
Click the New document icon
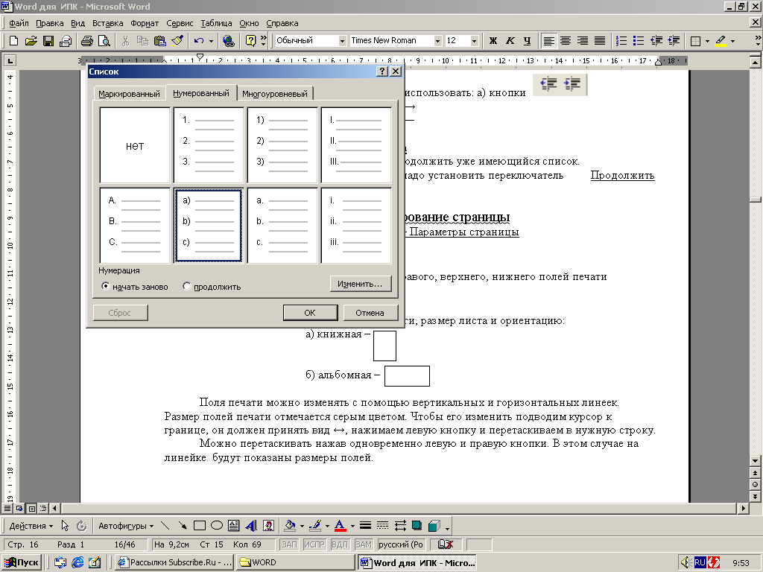[13, 41]
